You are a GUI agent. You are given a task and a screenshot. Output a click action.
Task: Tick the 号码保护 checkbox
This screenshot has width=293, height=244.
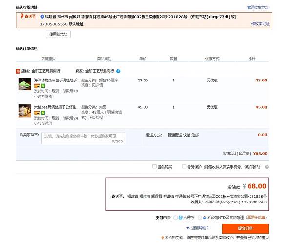click(184, 166)
